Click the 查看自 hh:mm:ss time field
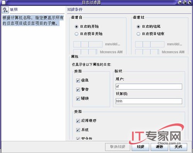 (85, 52)
